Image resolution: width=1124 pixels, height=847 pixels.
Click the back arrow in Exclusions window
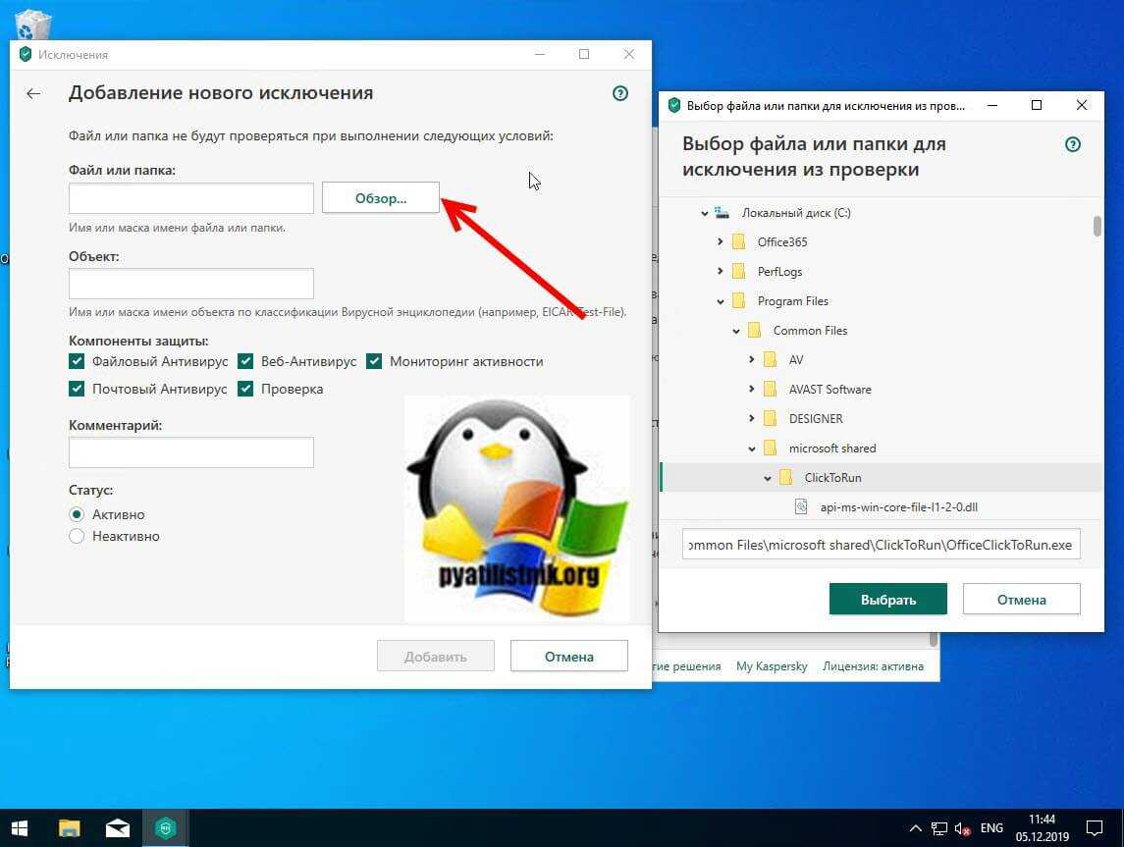click(x=33, y=93)
